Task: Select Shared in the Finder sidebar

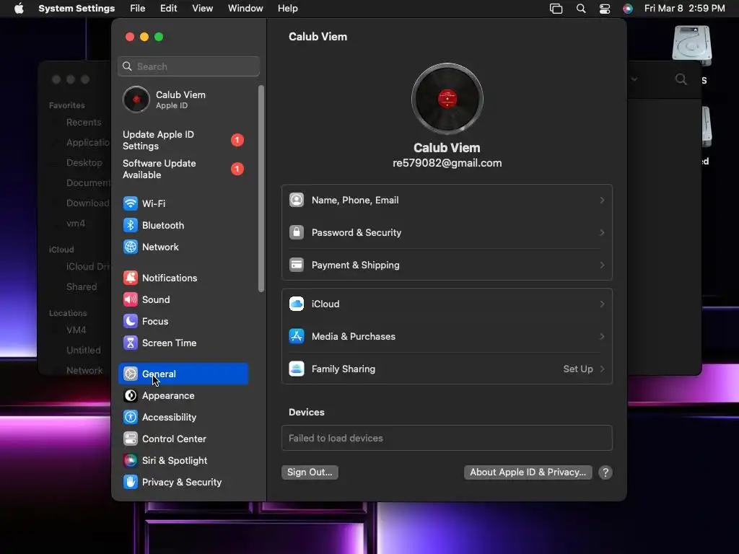Action: 82,287
